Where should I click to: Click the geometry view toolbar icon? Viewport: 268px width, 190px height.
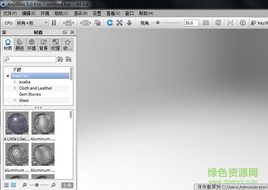[230, 23]
